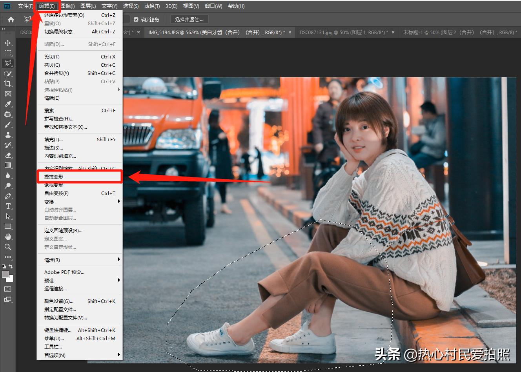Viewport: 521px width, 372px height.
Task: Open the 滤镜(T) menu
Action: [152, 6]
